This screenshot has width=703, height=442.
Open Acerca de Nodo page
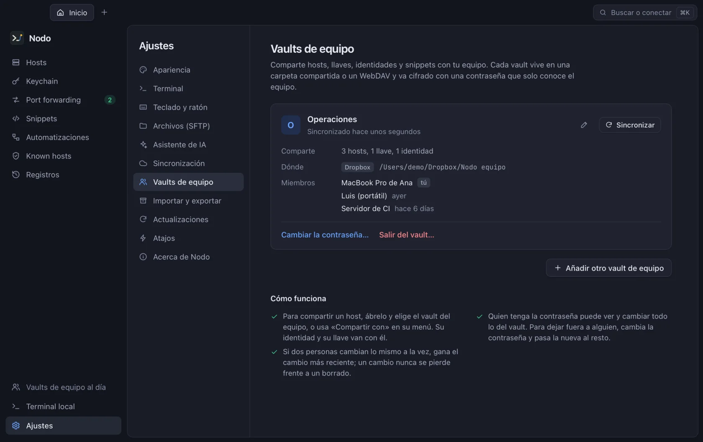pyautogui.click(x=188, y=257)
